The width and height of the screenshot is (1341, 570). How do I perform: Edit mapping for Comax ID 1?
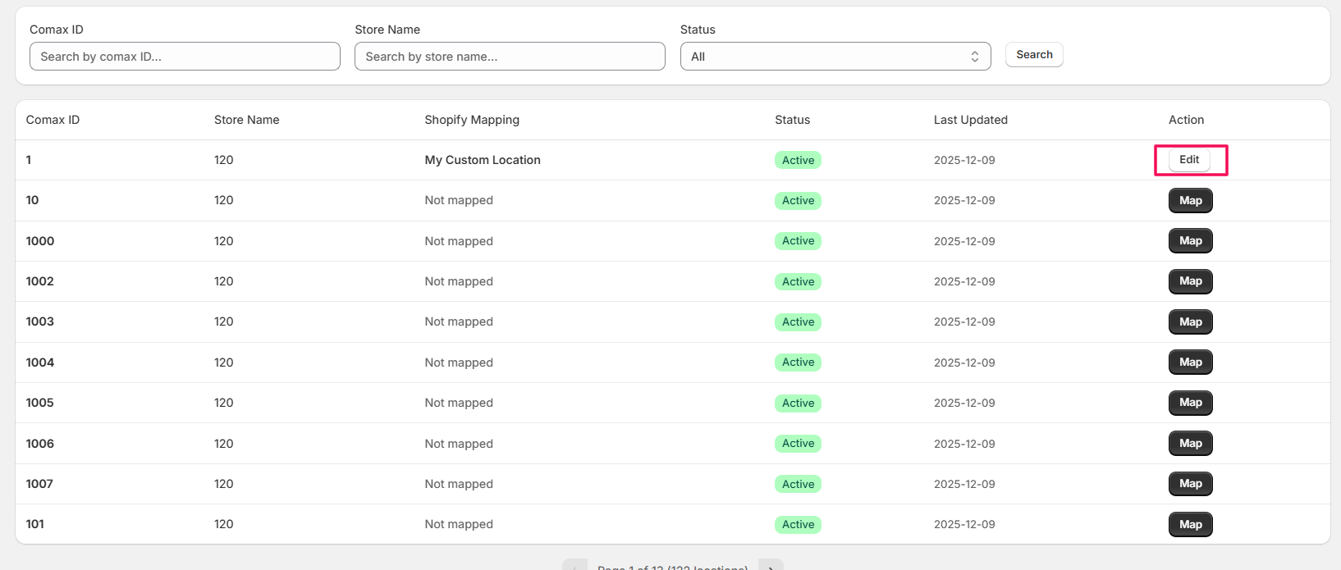click(x=1188, y=160)
